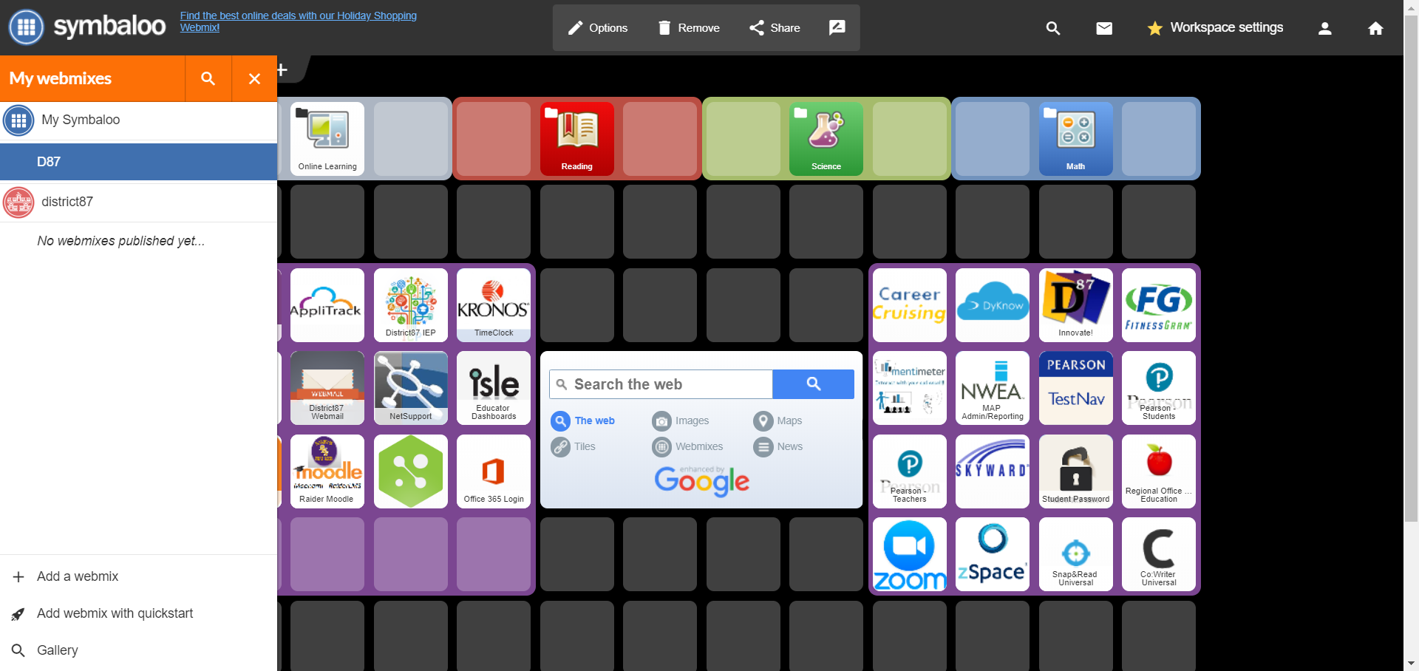Select The web search option
Viewport: 1419px width, 671px height.
(x=583, y=420)
